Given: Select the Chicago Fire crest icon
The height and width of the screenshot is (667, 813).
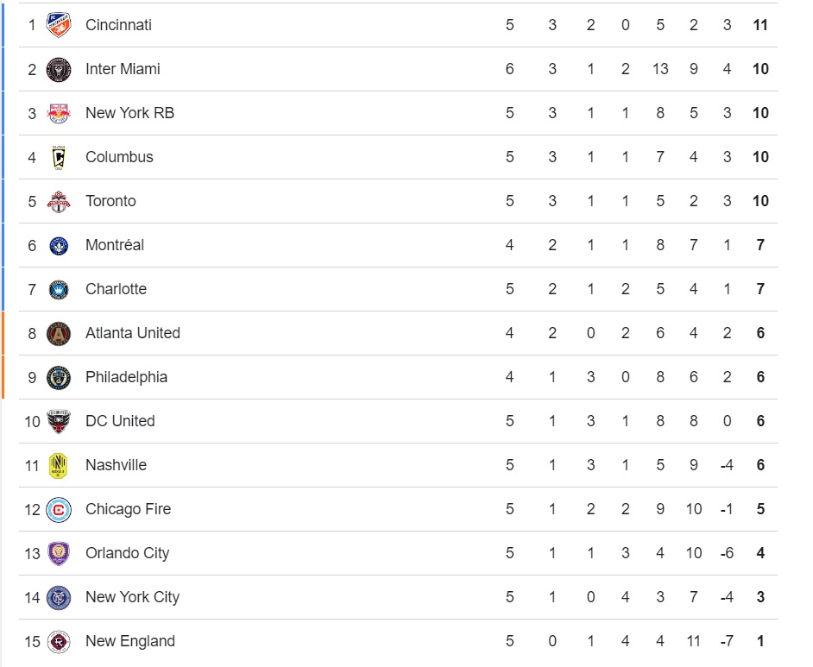Looking at the screenshot, I should [59, 509].
